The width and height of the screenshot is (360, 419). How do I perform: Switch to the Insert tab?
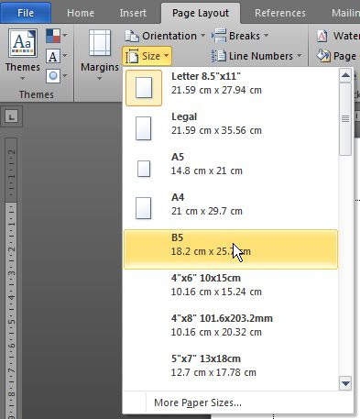point(133,13)
